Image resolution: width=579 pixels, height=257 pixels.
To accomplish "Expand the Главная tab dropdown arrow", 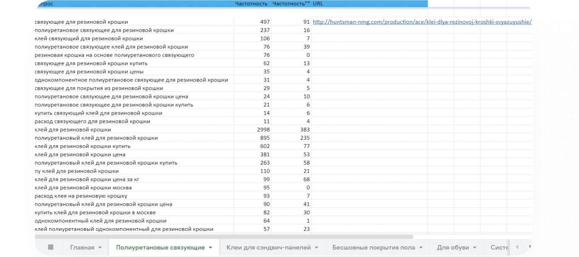I will coord(100,248).
